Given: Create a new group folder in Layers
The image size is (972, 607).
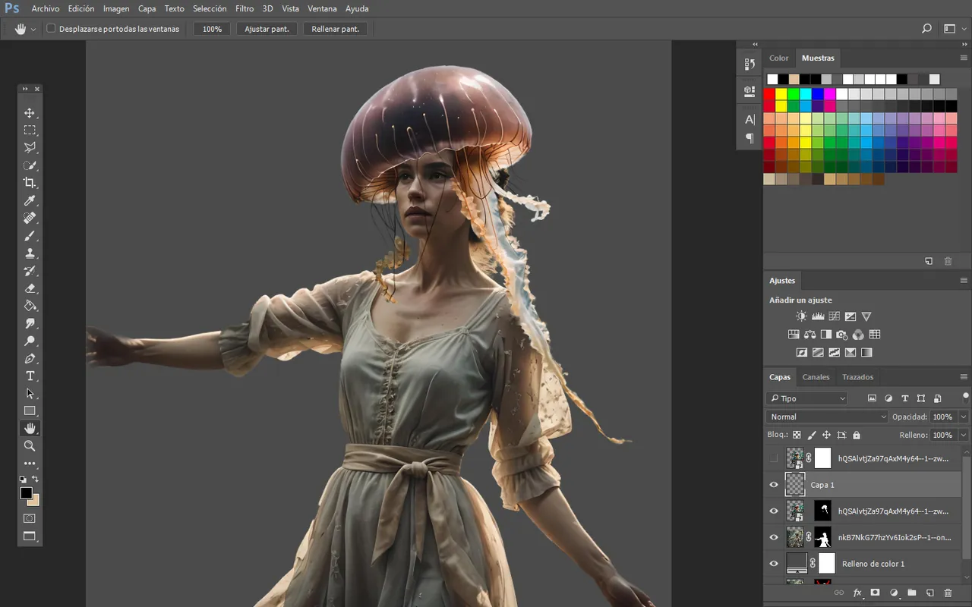Looking at the screenshot, I should [x=911, y=593].
